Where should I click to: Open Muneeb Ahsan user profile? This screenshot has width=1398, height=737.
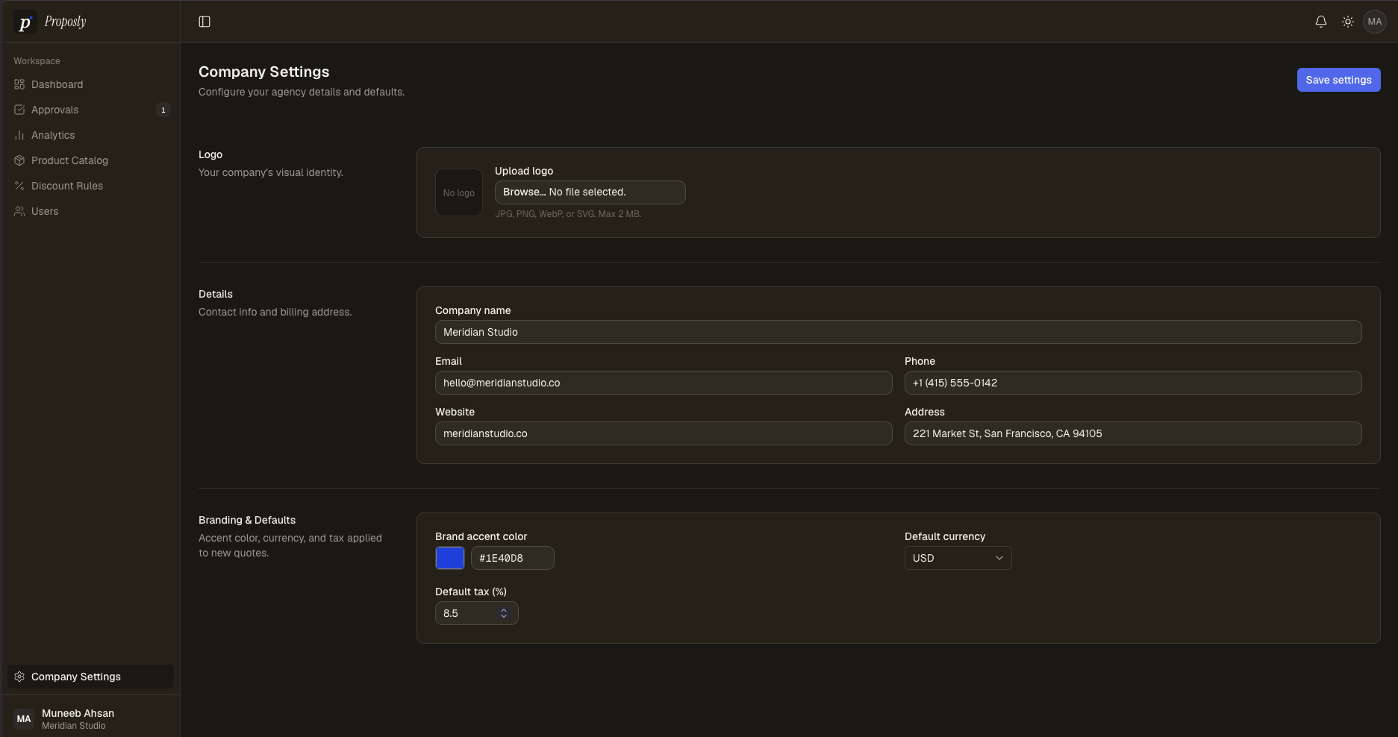[90, 719]
